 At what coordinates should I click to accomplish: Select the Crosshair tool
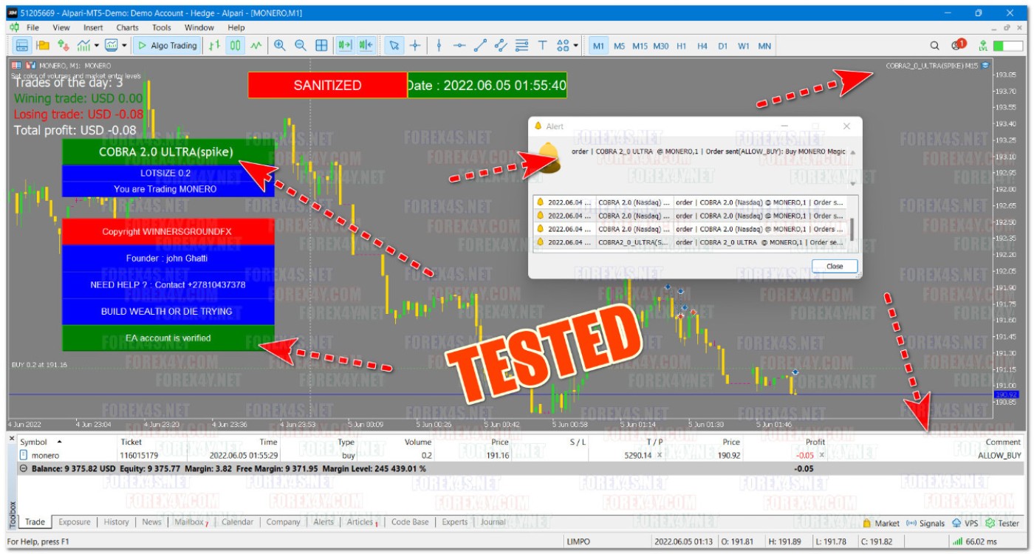click(x=415, y=46)
